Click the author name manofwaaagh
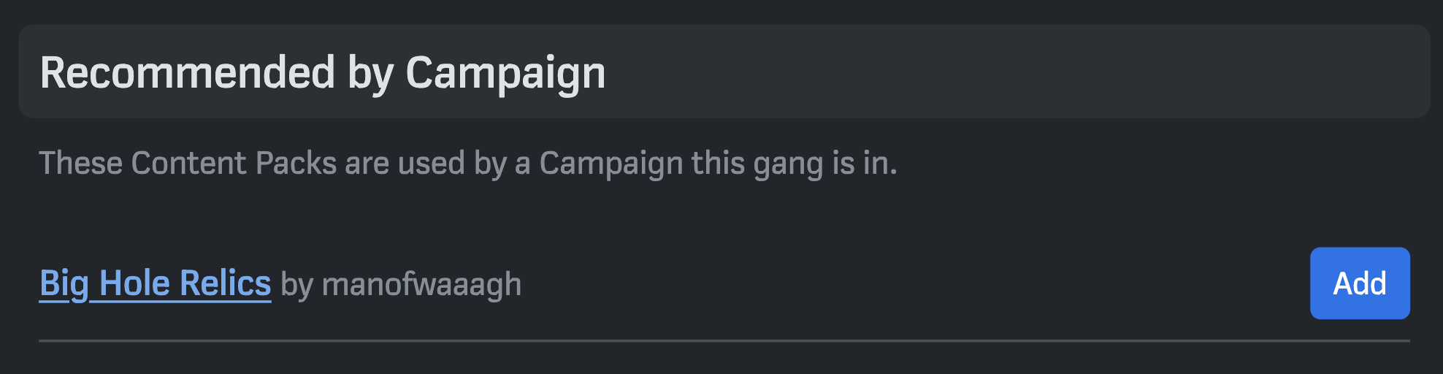This screenshot has width=1443, height=374. [421, 284]
